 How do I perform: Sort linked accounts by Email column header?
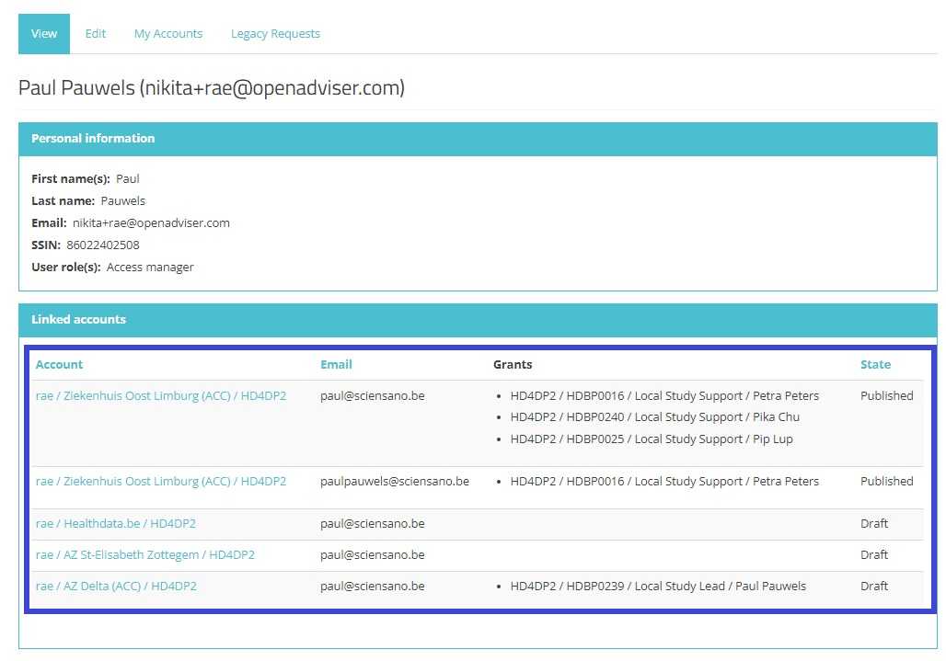(336, 365)
